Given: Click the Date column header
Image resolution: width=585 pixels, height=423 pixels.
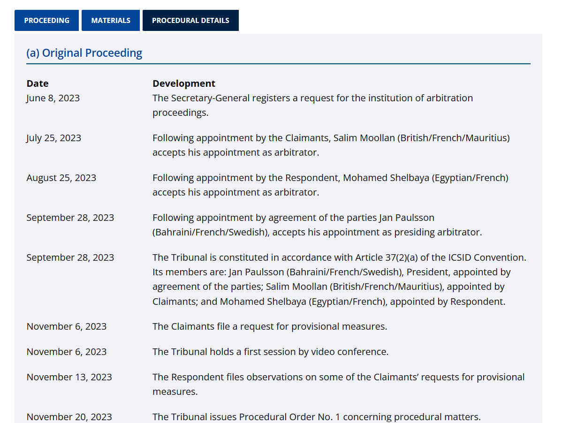Looking at the screenshot, I should tap(38, 83).
